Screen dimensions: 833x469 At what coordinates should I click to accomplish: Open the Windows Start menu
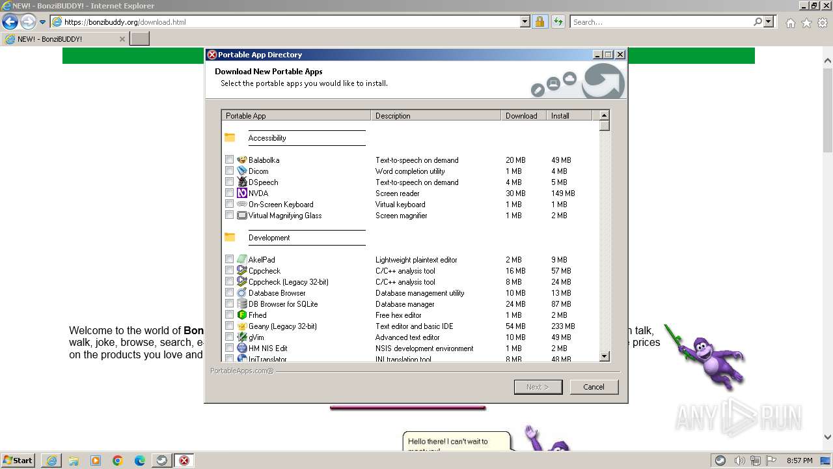(x=18, y=461)
